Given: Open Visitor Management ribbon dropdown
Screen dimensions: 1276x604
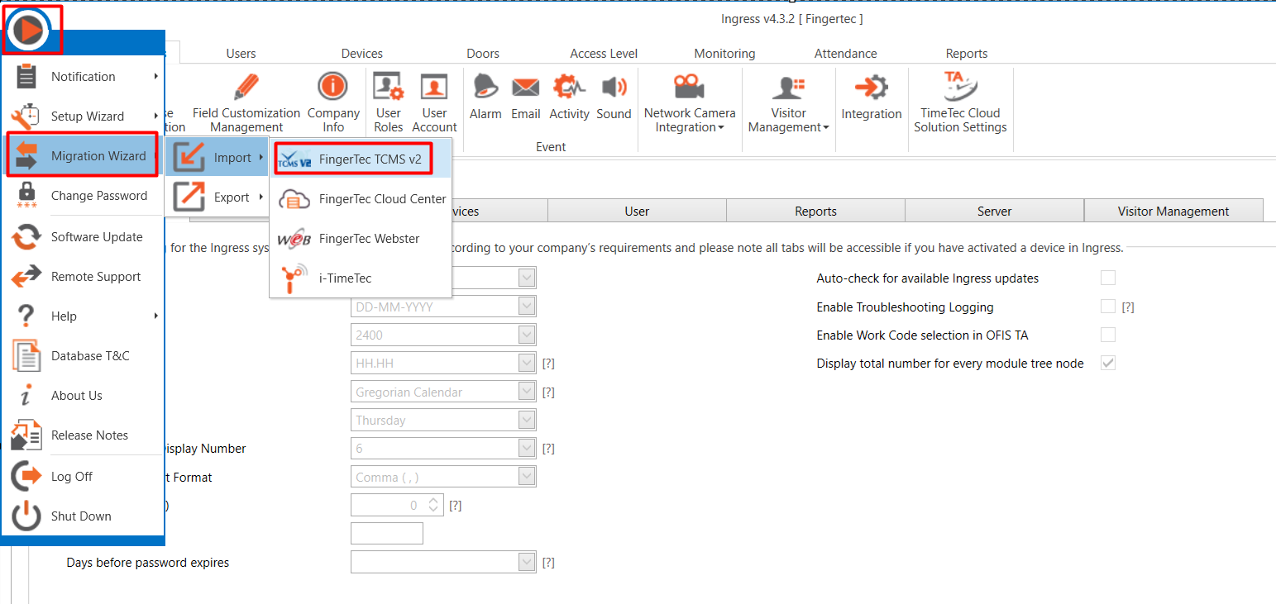Looking at the screenshot, I should pos(788,102).
